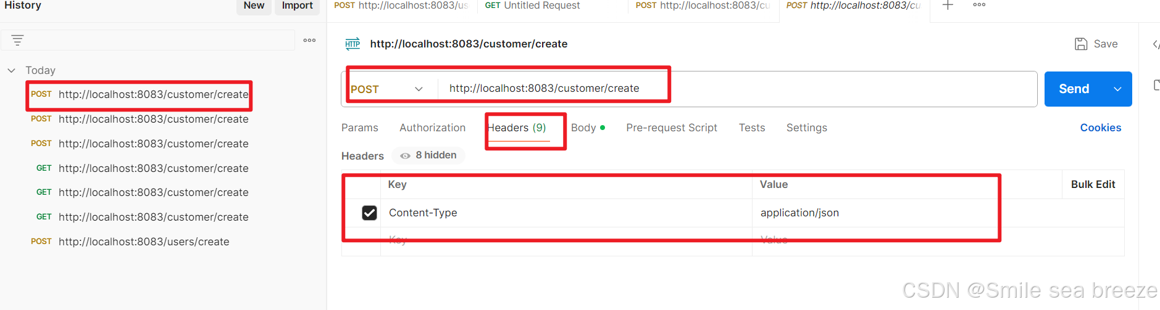This screenshot has height=310, width=1160.
Task: Open the Pre-request Script tab
Action: pos(672,128)
